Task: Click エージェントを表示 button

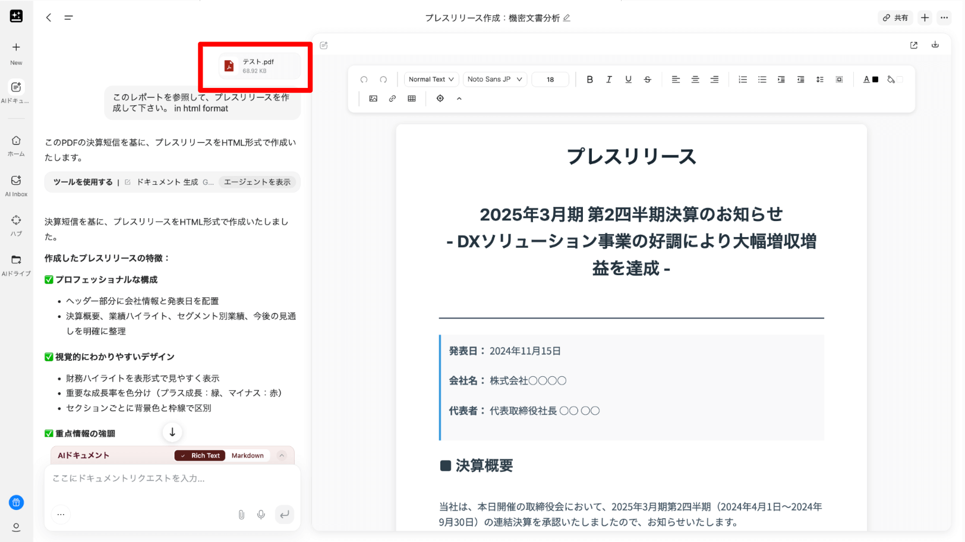Action: (x=257, y=182)
